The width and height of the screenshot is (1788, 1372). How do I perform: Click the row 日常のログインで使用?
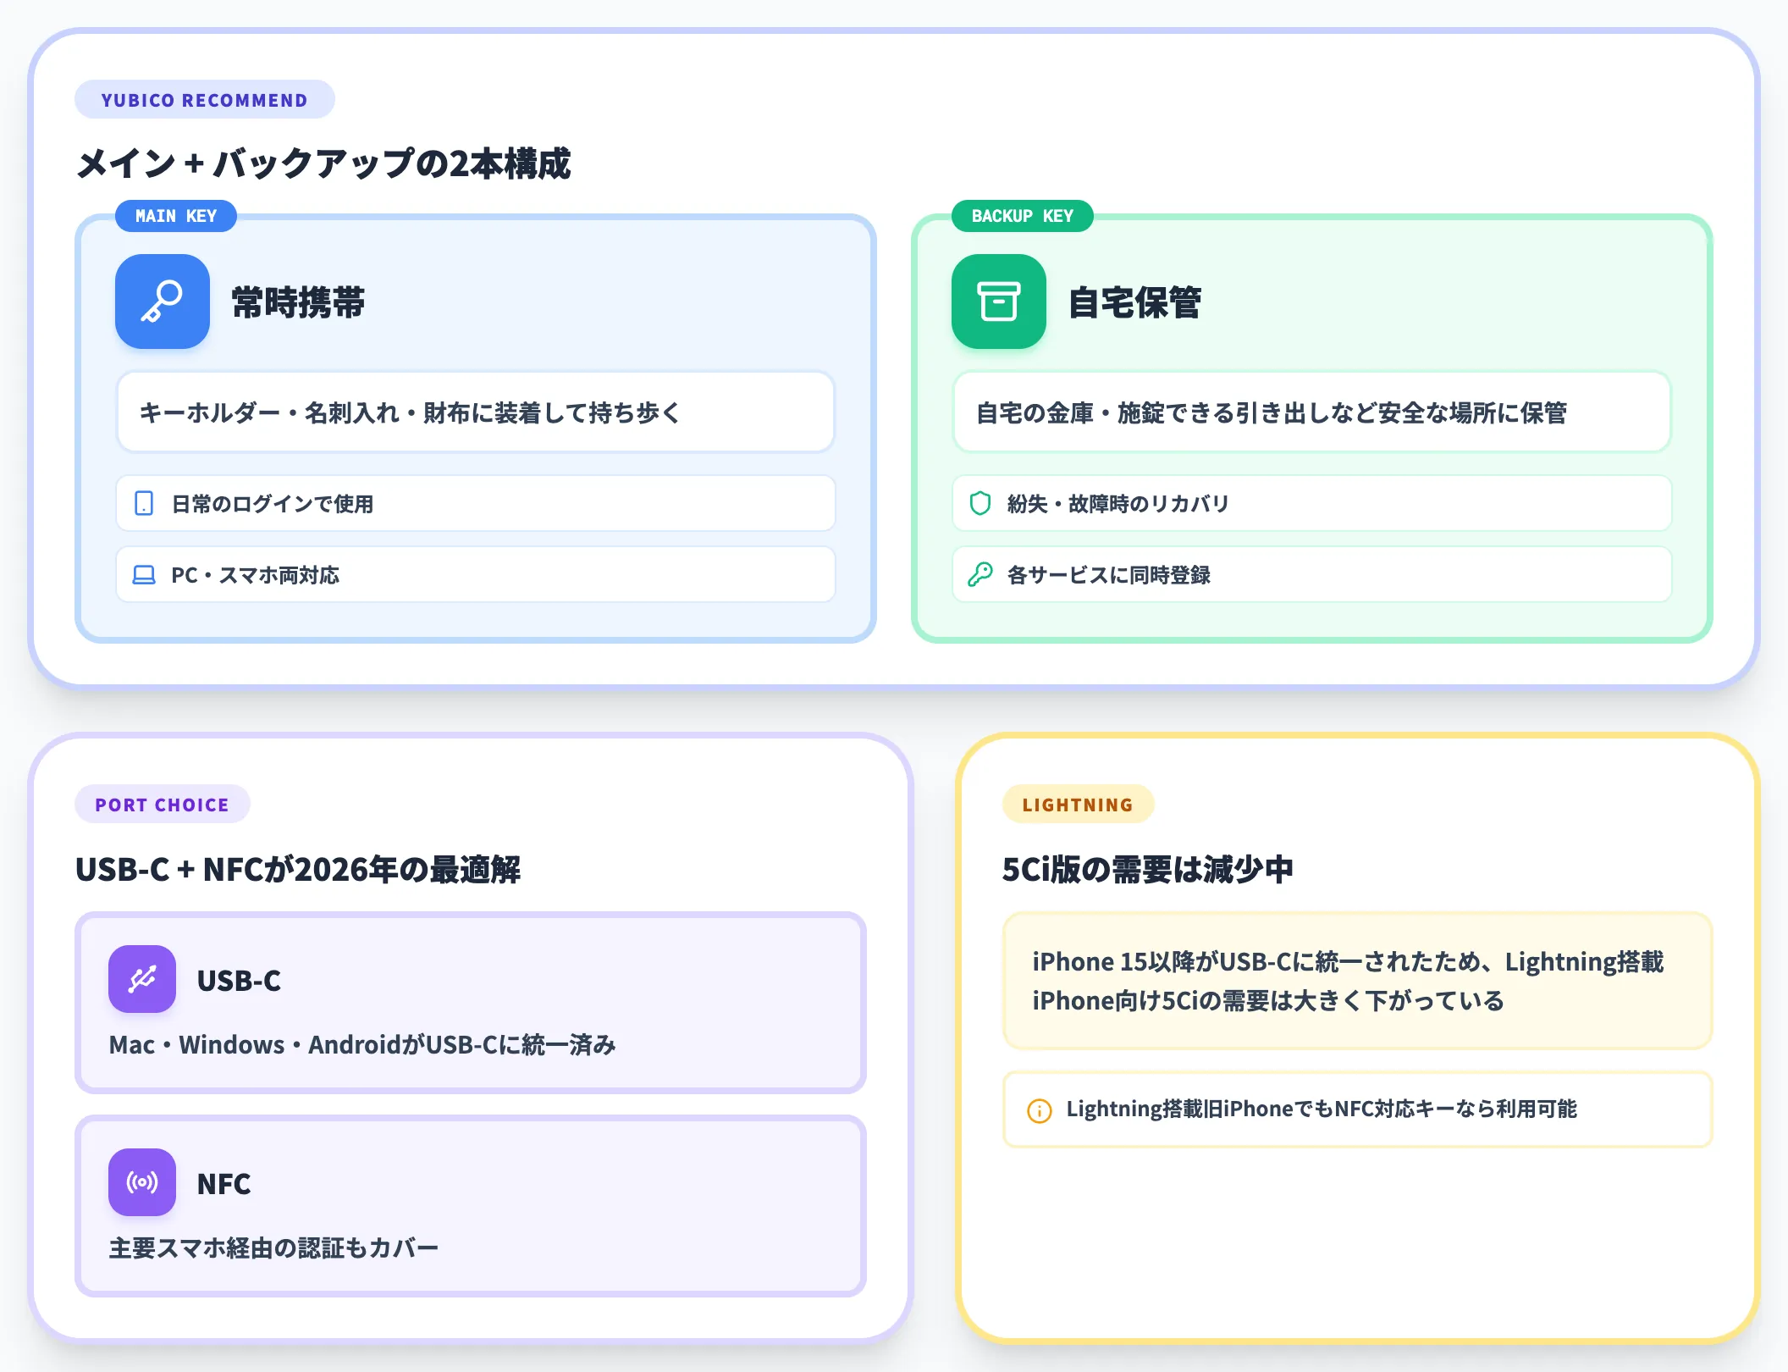(476, 503)
